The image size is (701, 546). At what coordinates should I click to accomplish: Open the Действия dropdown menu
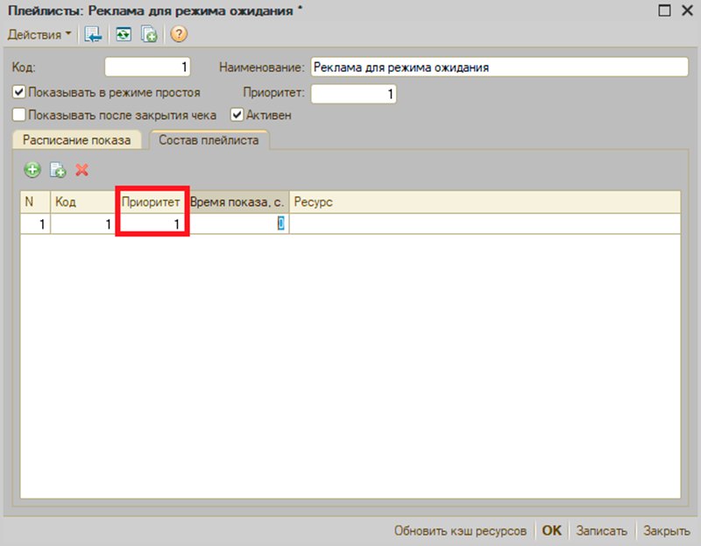39,34
